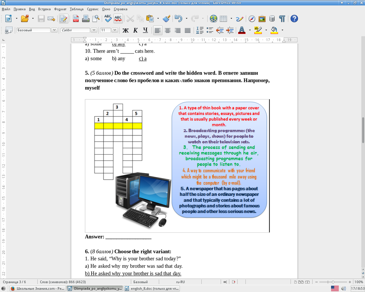Apply yellow highlighting color
Viewport: 365px width, 292px height.
(x=258, y=30)
